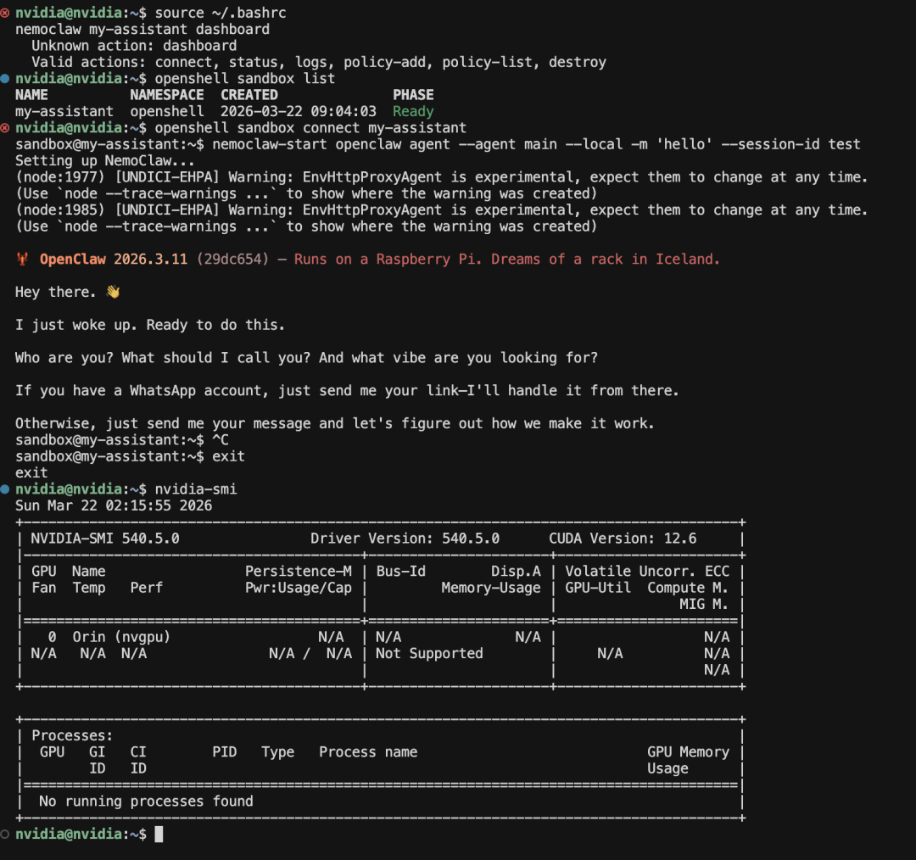Click the 'GPU Memory' column header

tap(688, 752)
